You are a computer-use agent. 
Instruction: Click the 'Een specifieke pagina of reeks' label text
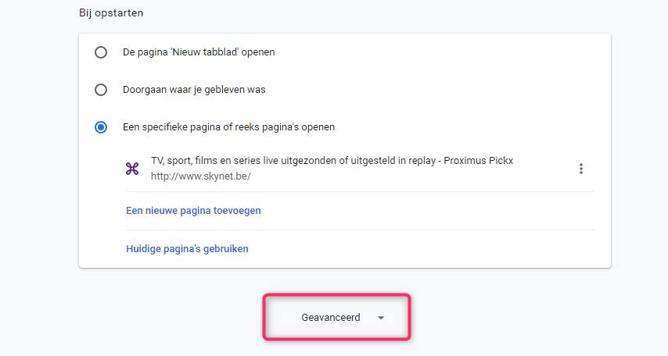tap(228, 127)
